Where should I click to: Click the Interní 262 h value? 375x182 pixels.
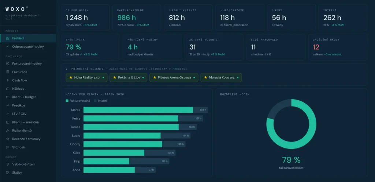point(332,18)
